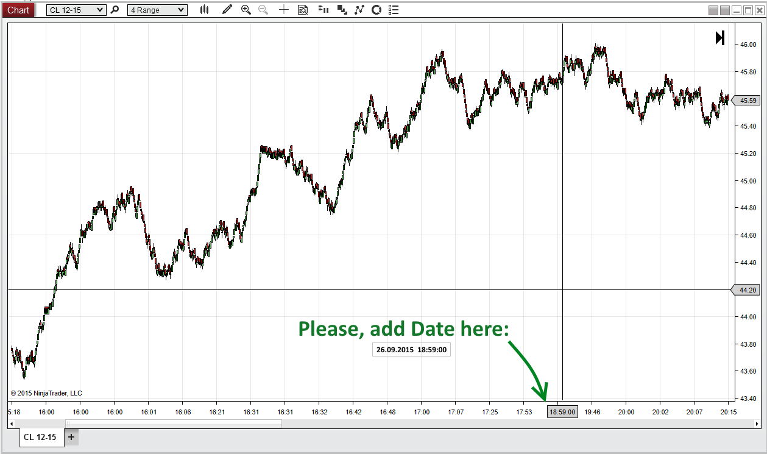Click the 44.20 crosshair price marker
This screenshot has width=767, height=454.
click(x=746, y=290)
